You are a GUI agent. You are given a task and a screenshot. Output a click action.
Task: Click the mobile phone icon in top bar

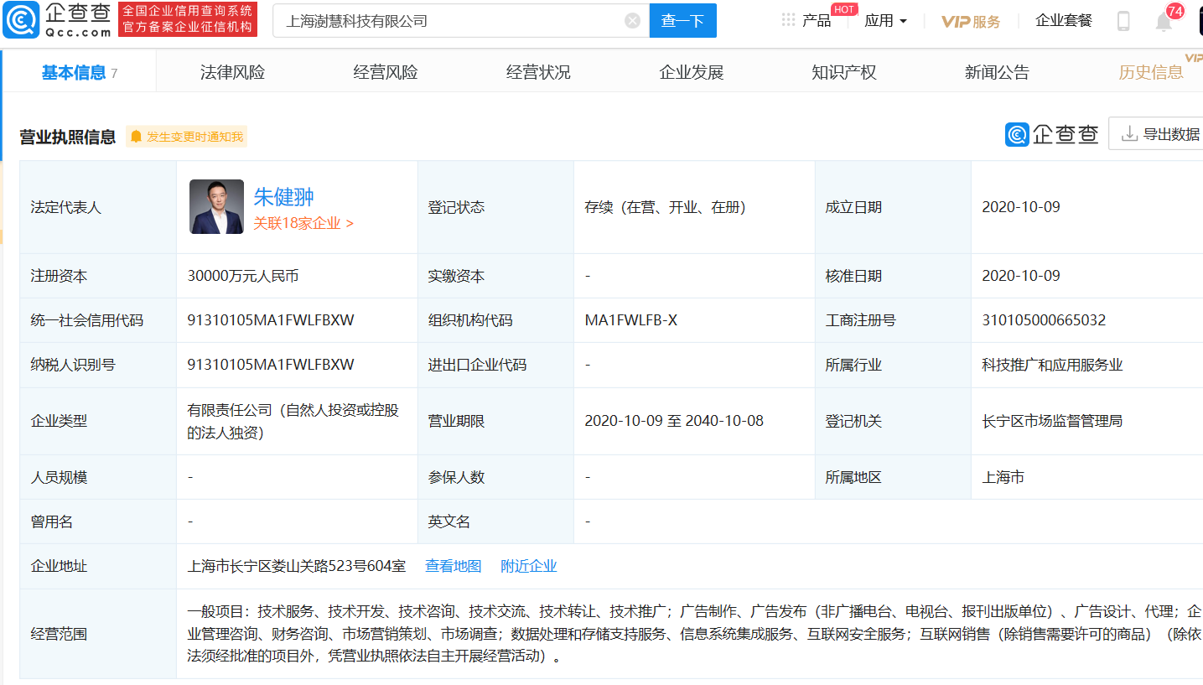(1123, 19)
